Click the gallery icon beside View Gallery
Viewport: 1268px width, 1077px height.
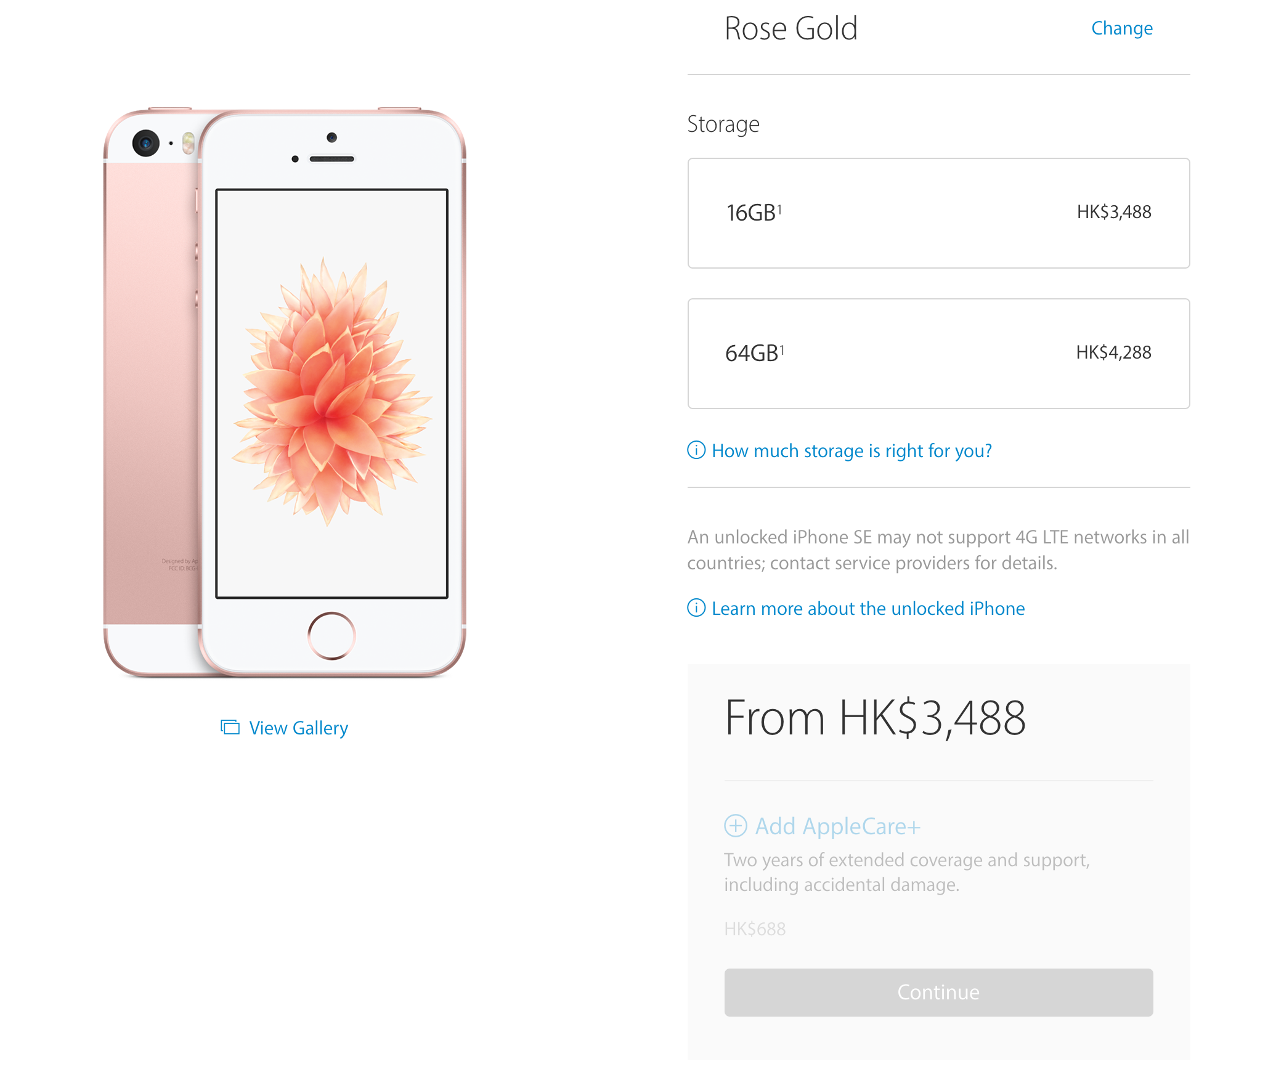[230, 727]
